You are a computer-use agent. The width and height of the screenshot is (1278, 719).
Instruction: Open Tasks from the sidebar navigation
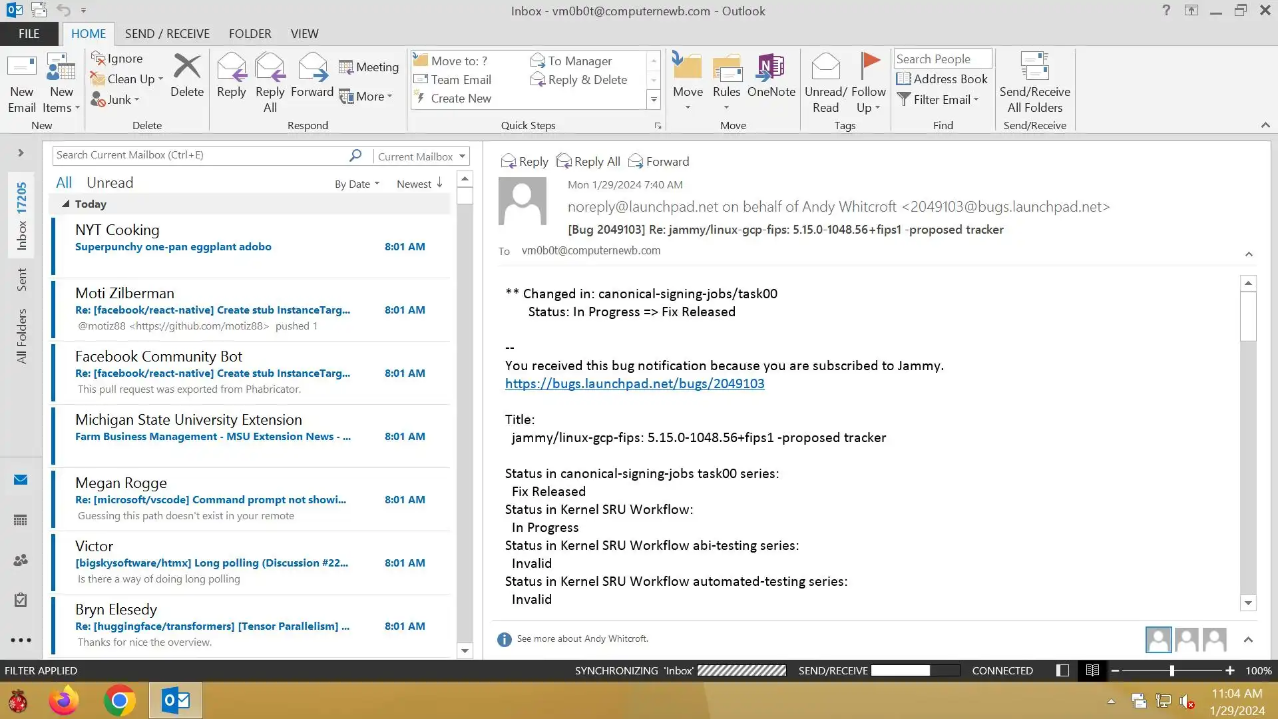21,600
